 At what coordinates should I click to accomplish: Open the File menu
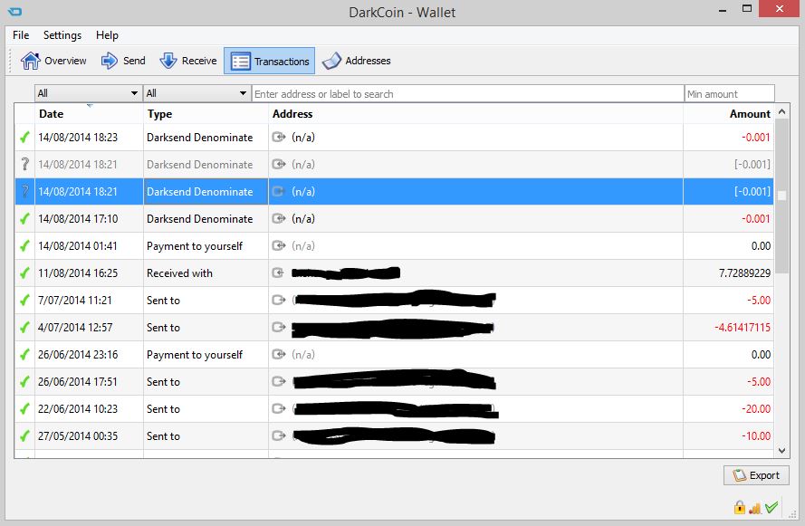point(21,35)
